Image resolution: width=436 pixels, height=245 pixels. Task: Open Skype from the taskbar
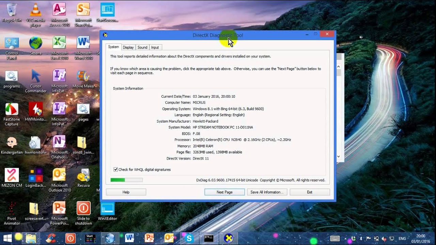189,238
